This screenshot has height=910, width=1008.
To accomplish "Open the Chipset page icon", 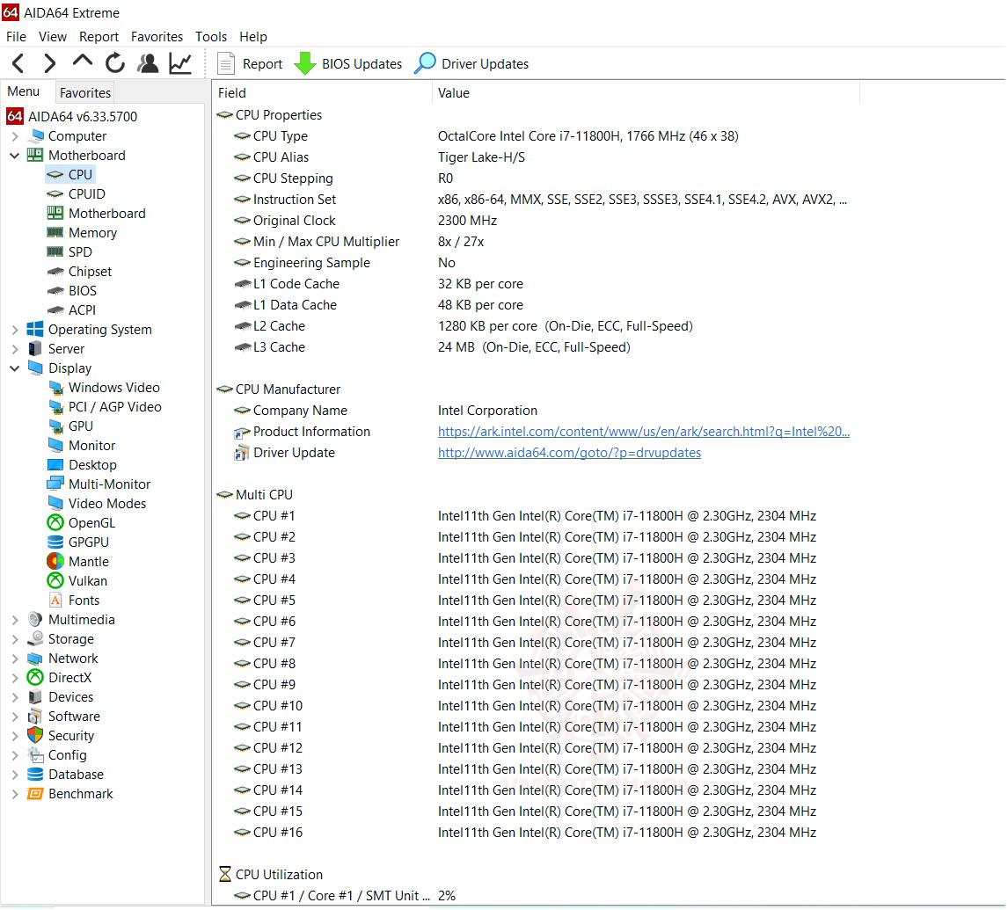I will [55, 272].
